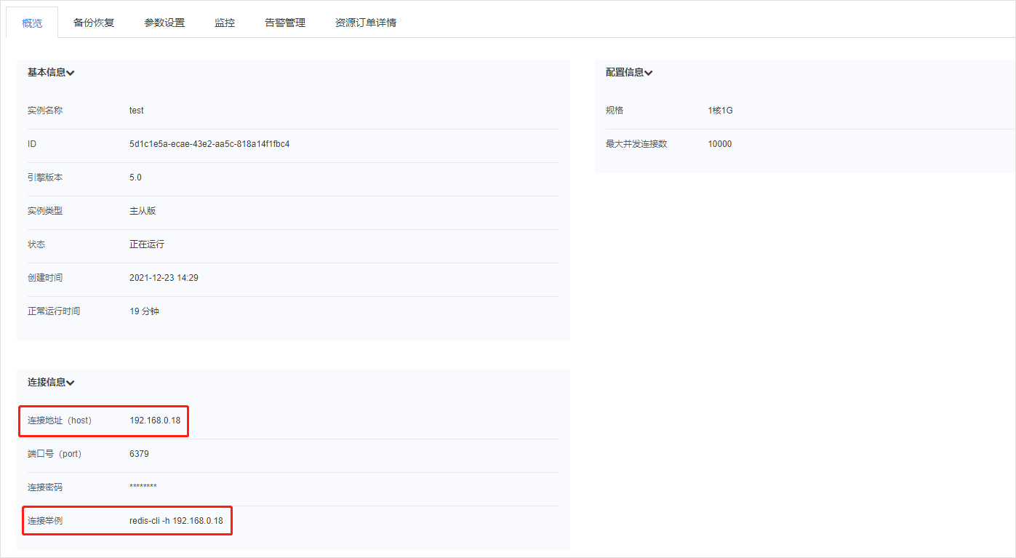Screen dimensions: 1016x558
Task: Collapse the 基本信息 section chevron
Action: point(71,73)
